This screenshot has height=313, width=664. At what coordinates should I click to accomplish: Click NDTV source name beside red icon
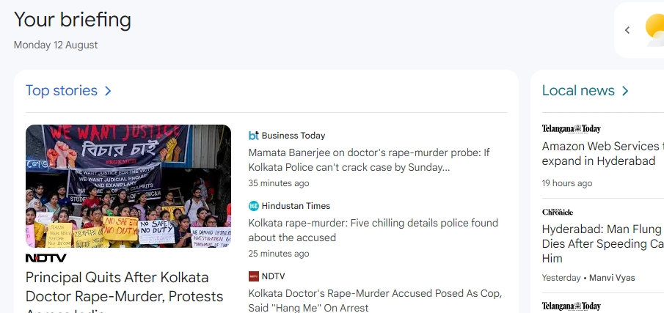[273, 276]
